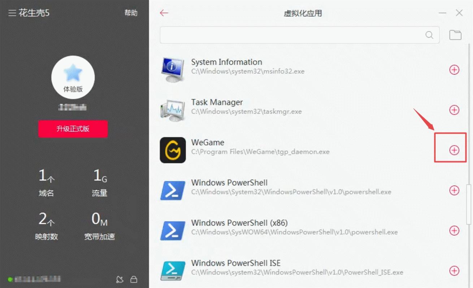Viewport: 473px width, 288px height.
Task: Click the back arrow in 虚拟化应用
Action: pos(164,13)
